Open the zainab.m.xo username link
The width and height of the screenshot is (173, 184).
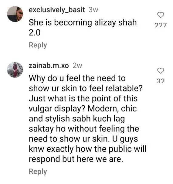(x=49, y=66)
